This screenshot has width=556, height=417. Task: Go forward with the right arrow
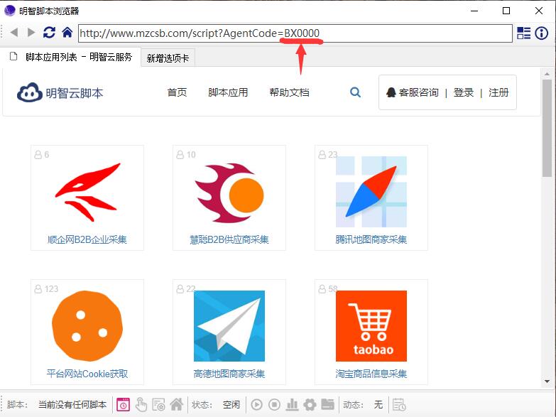pyautogui.click(x=31, y=33)
